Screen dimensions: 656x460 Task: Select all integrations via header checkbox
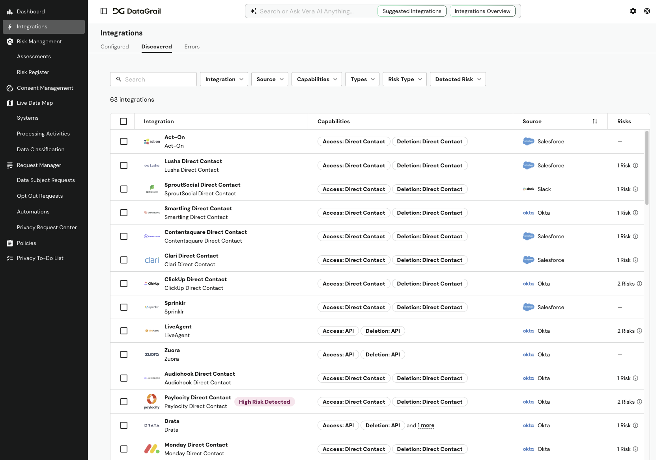123,121
